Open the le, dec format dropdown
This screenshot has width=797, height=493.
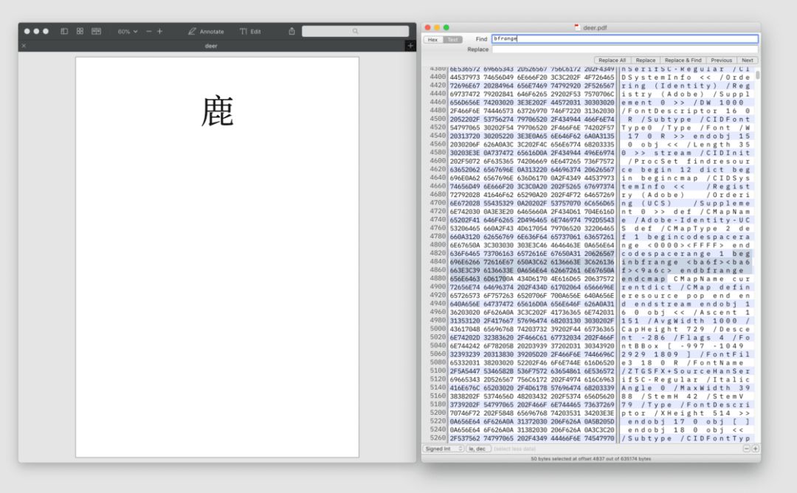click(478, 448)
